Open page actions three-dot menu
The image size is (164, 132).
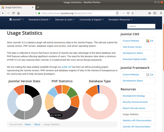pyautogui.click(x=124, y=13)
